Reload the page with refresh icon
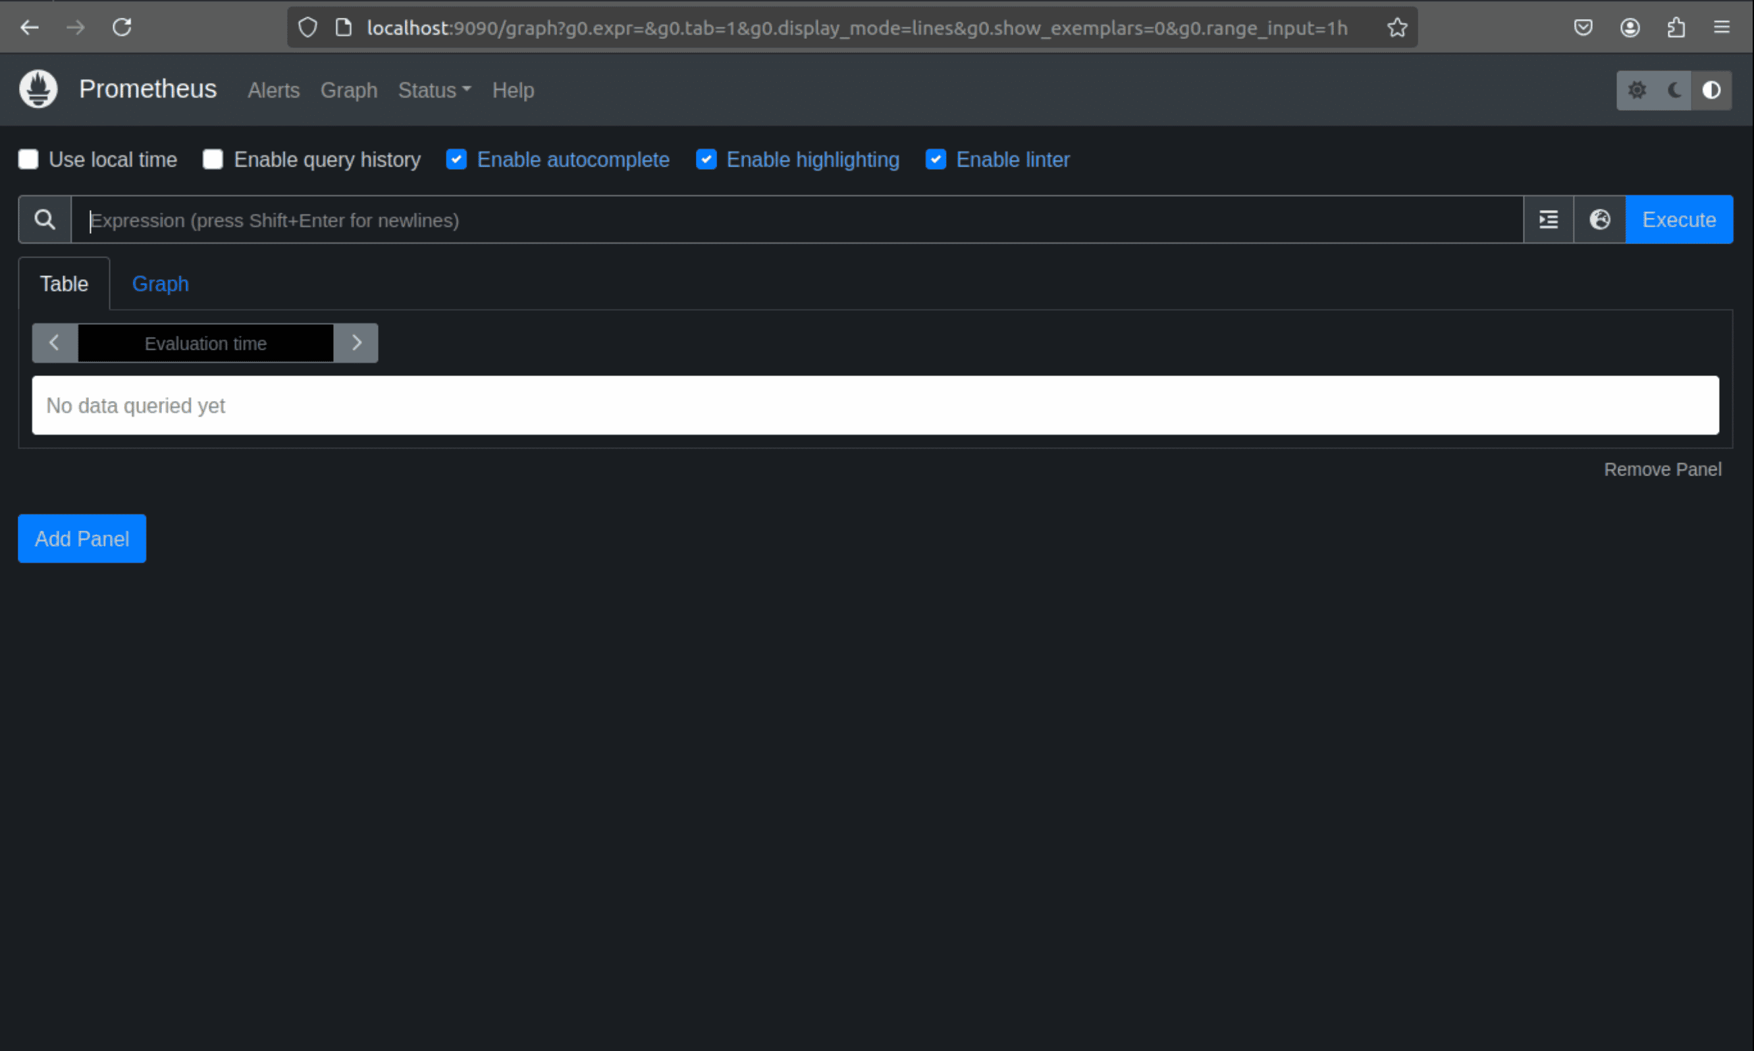This screenshot has width=1754, height=1051. pos(122,28)
